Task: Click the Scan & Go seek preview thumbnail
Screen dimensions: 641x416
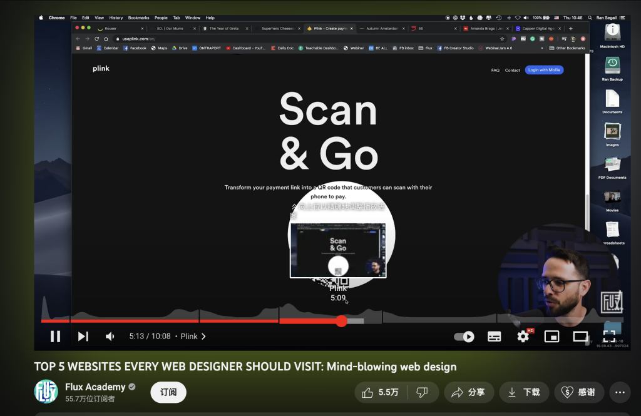Action: [338, 250]
